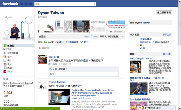The width and height of the screenshot is (181, 110).
Task: Open messages icon in top bar
Action: [x=26, y=4]
